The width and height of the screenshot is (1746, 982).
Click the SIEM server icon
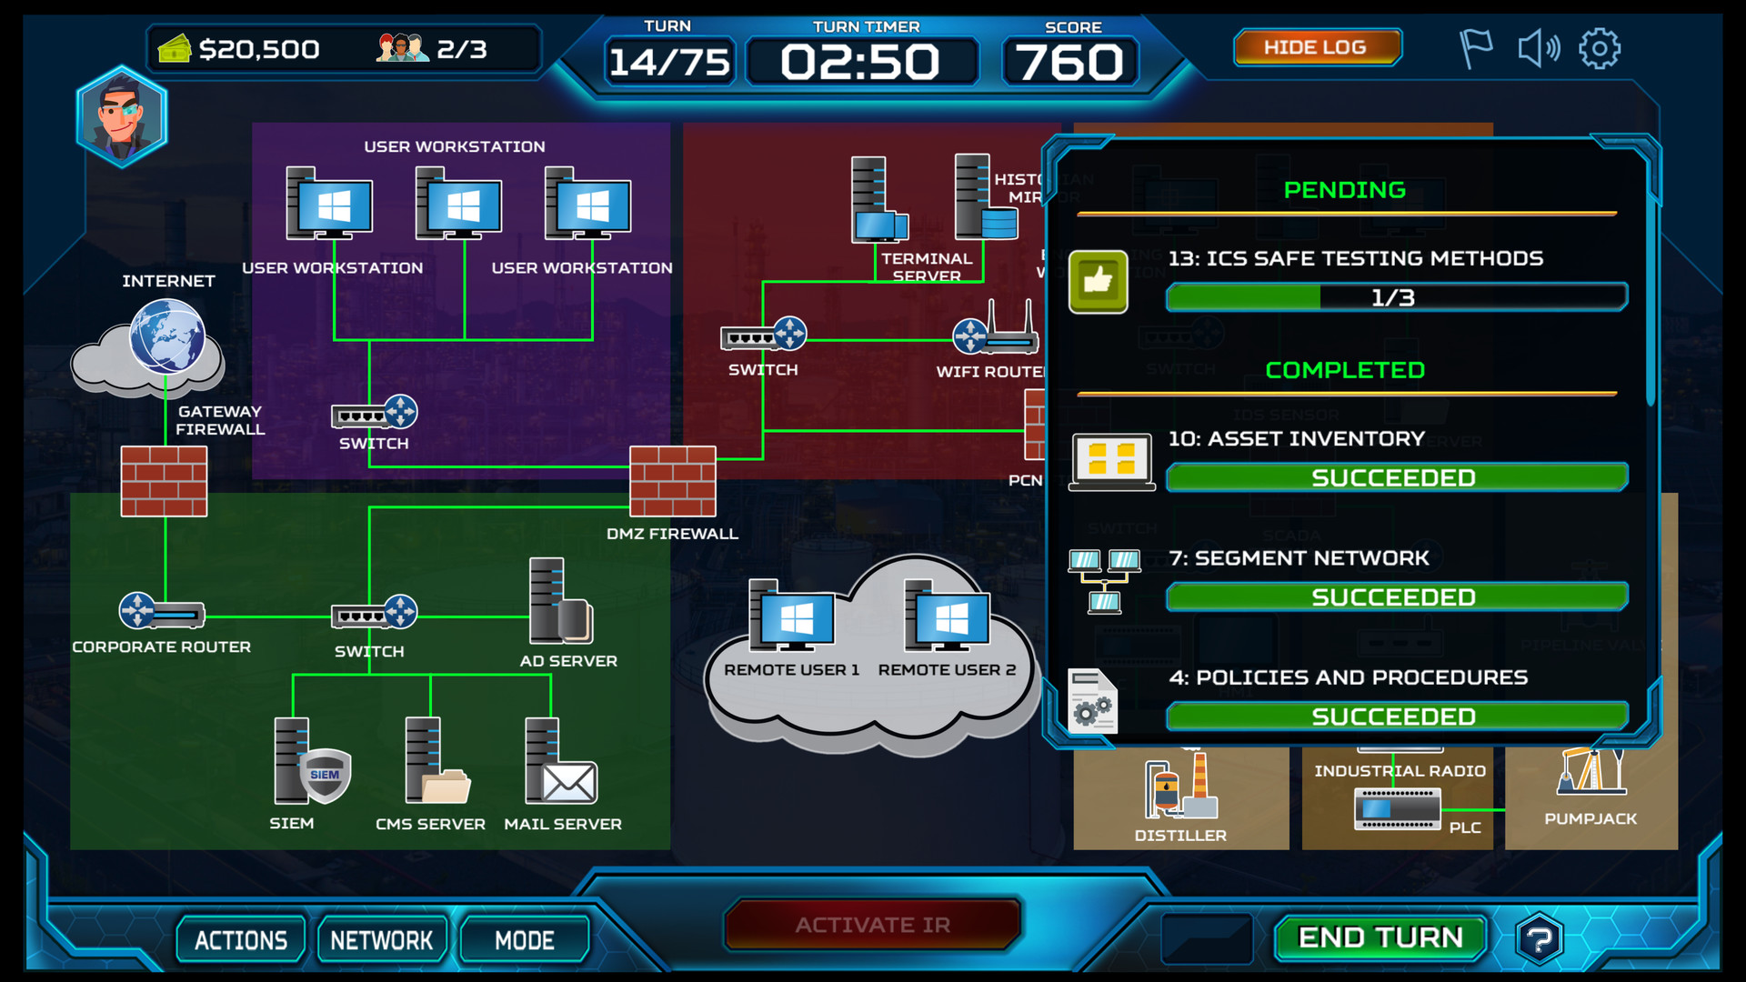[311, 762]
